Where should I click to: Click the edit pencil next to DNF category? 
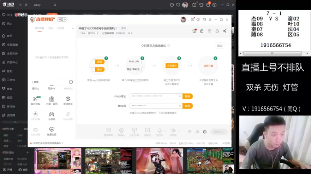pyautogui.click(x=98, y=33)
